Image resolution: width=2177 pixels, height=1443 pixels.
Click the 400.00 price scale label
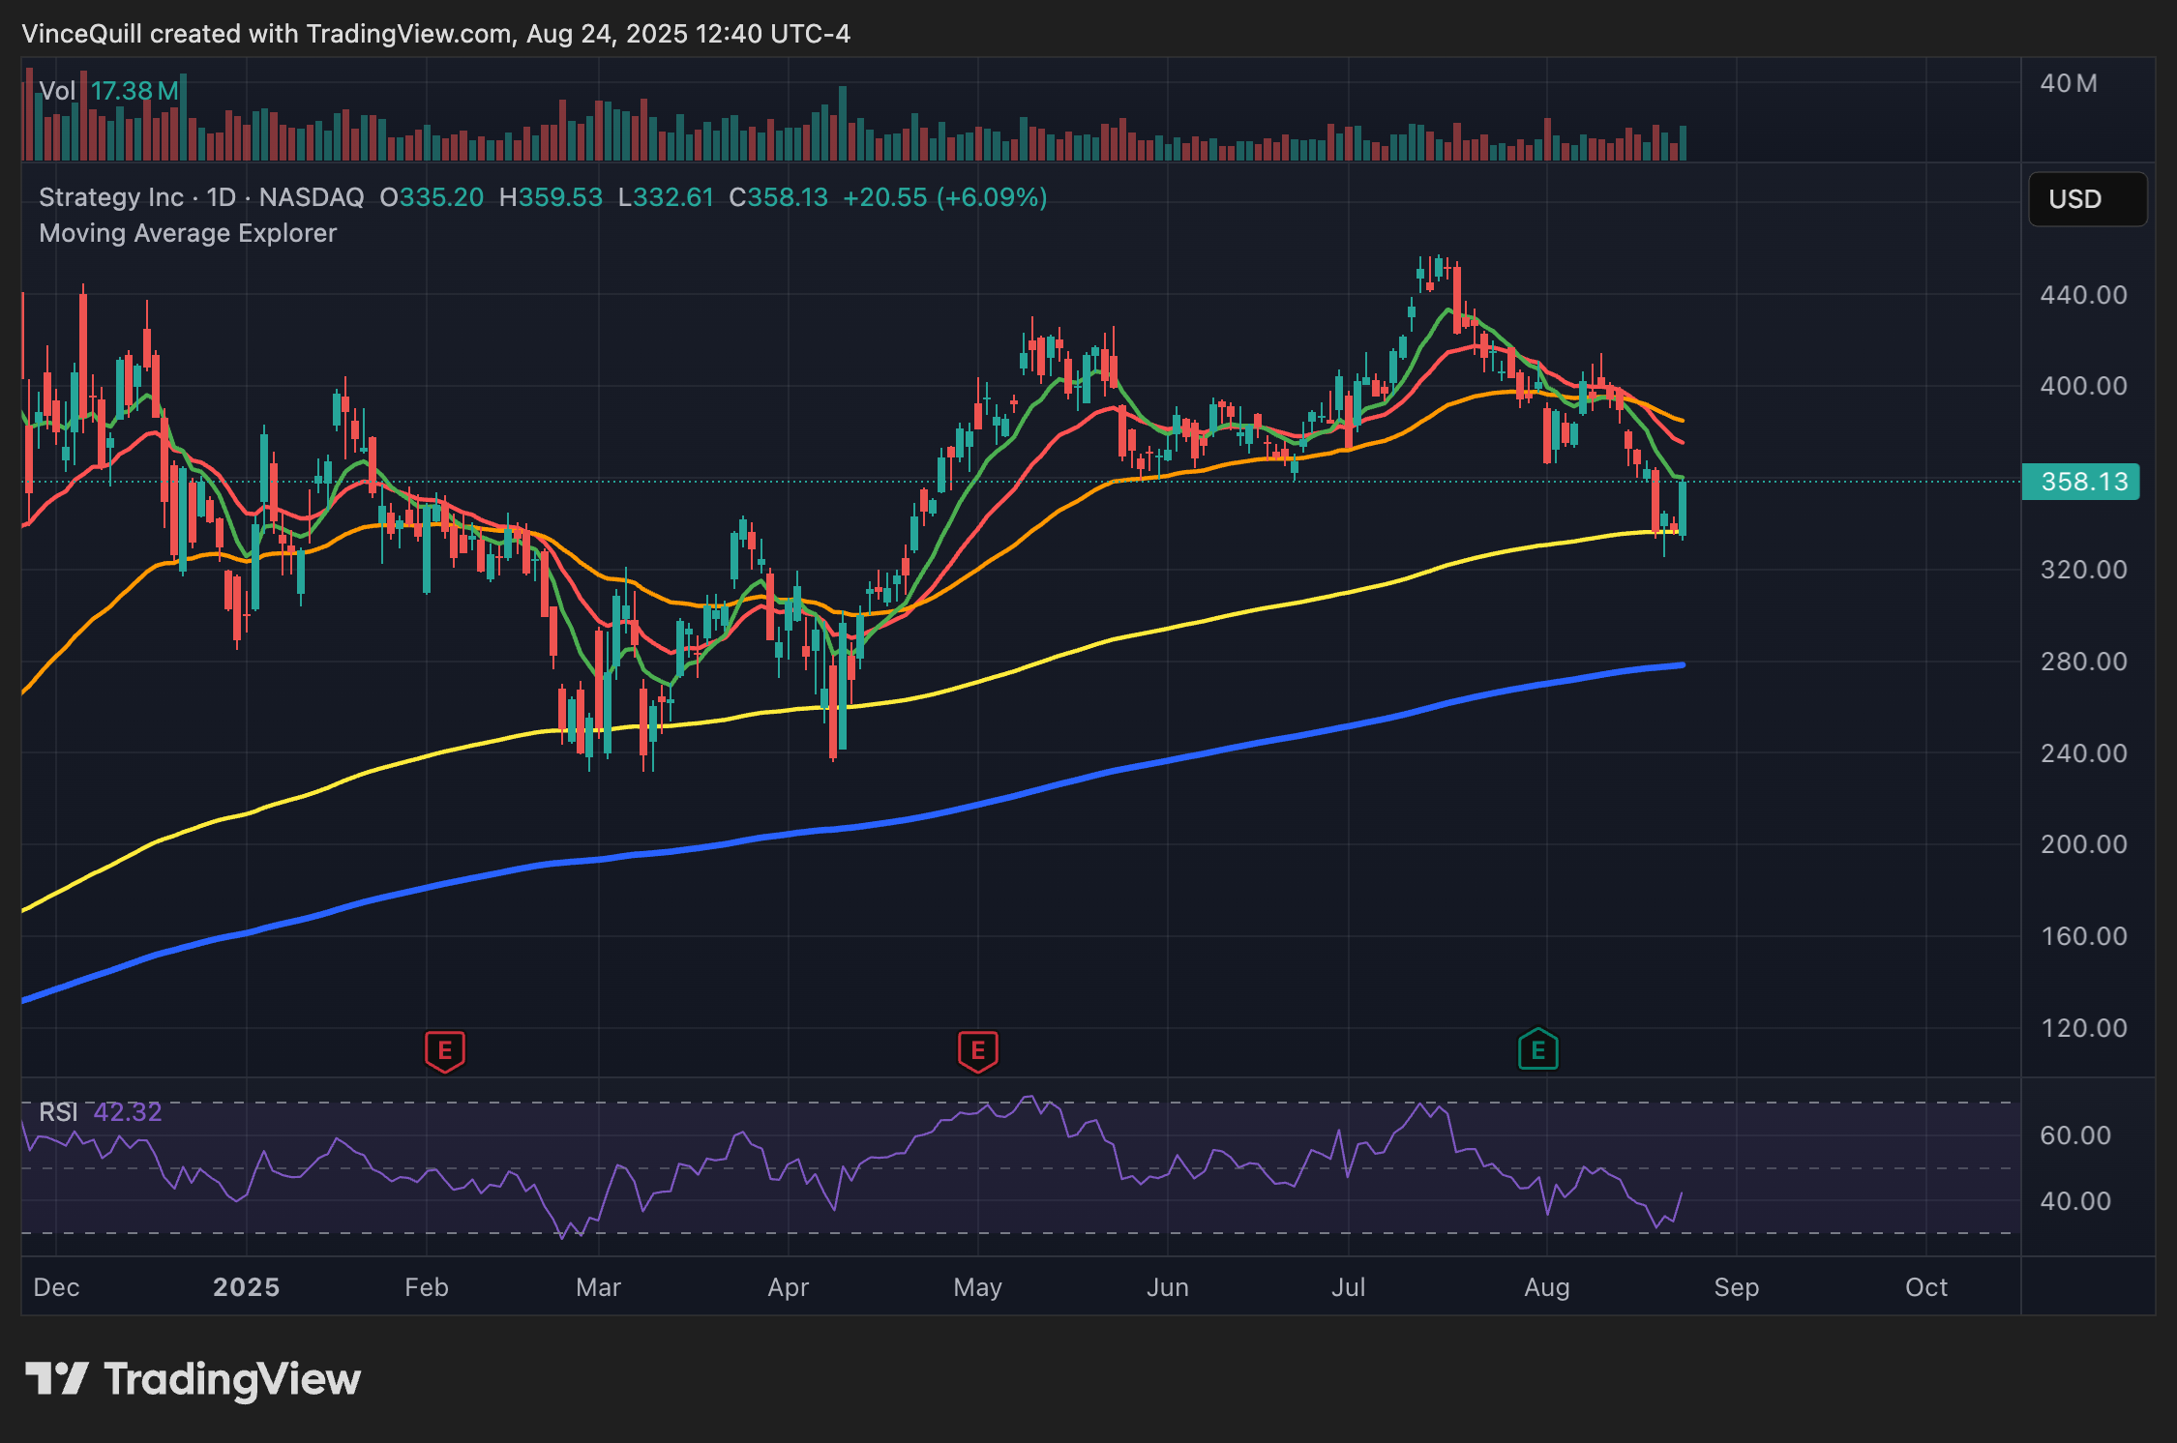pyautogui.click(x=2083, y=386)
